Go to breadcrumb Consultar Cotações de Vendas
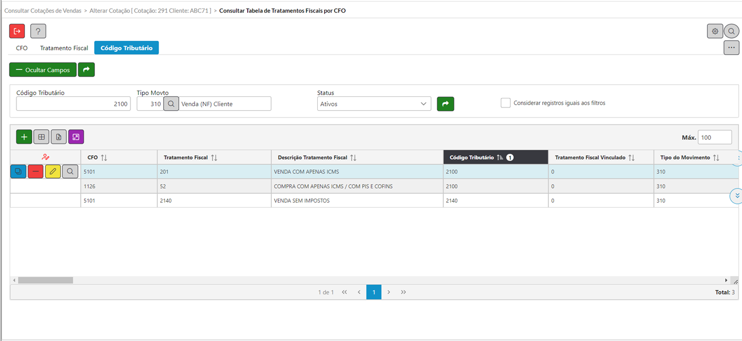The width and height of the screenshot is (742, 341). point(43,10)
